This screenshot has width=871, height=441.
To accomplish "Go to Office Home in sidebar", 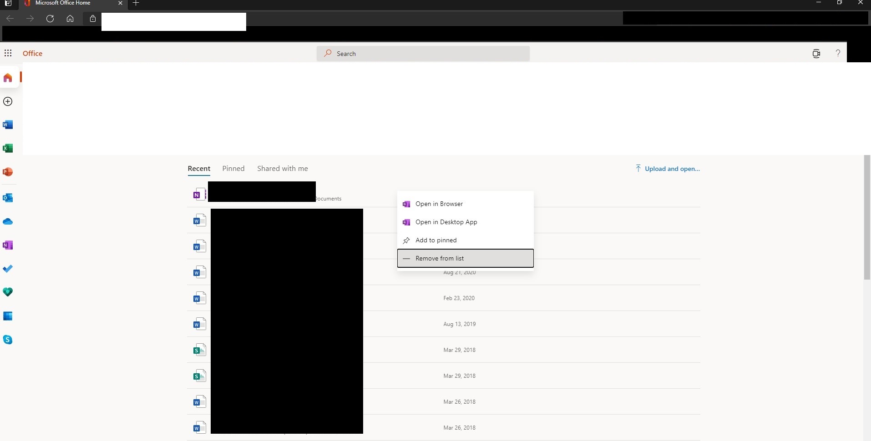I will click(8, 78).
